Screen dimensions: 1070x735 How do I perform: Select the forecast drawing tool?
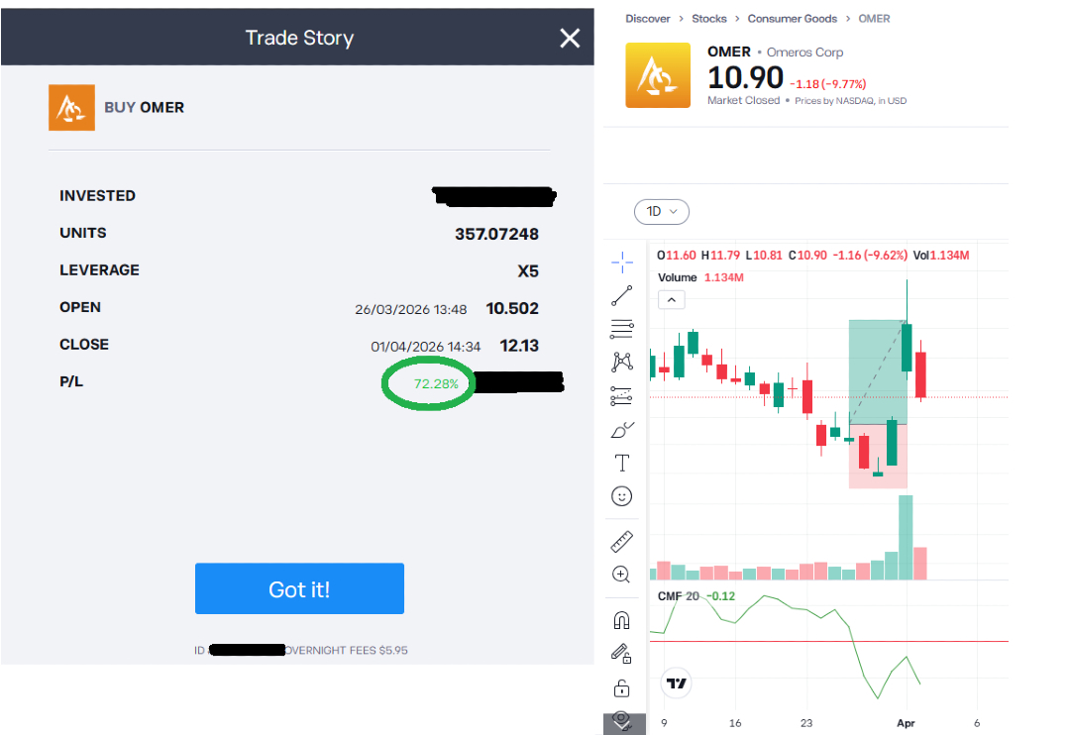coord(622,395)
